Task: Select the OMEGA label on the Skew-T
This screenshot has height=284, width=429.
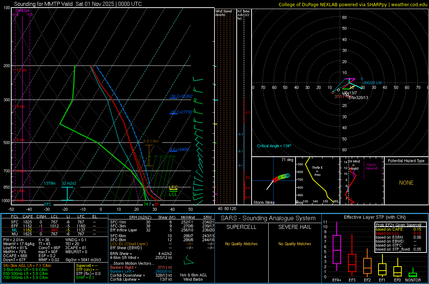Action: pyautogui.click(x=23, y=11)
